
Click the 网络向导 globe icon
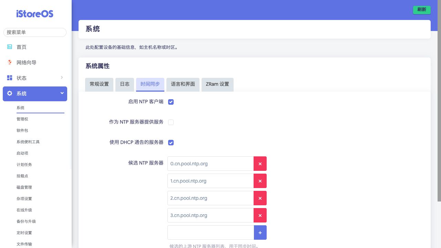[x=10, y=62]
